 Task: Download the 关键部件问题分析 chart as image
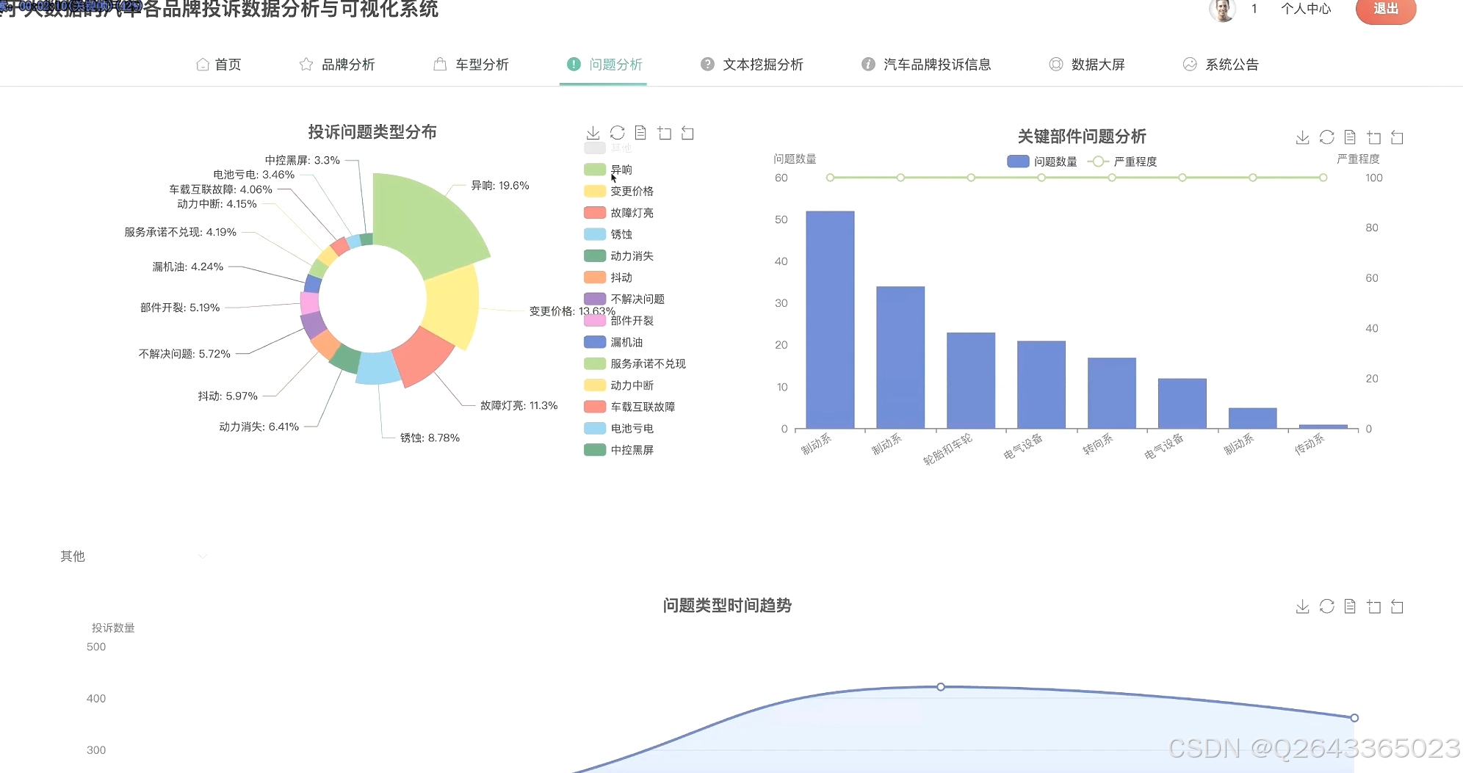1303,137
